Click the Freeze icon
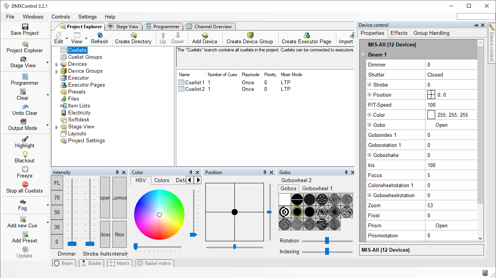The image size is (496, 278). coord(25,169)
